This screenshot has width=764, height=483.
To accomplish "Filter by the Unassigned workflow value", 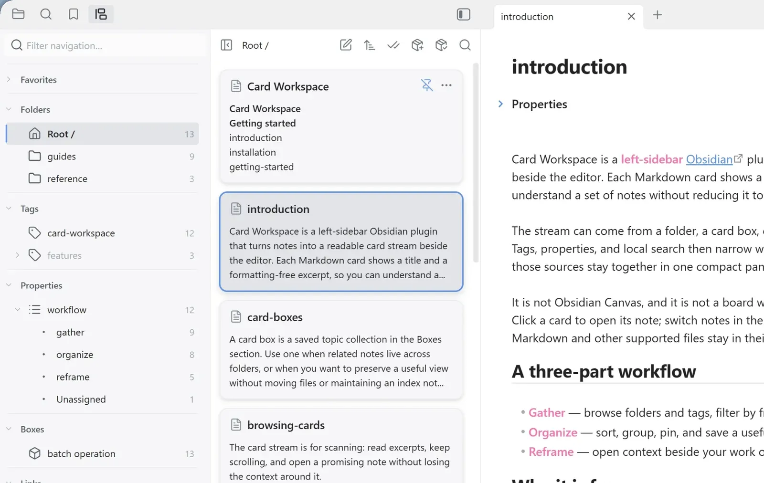I will 102,399.
